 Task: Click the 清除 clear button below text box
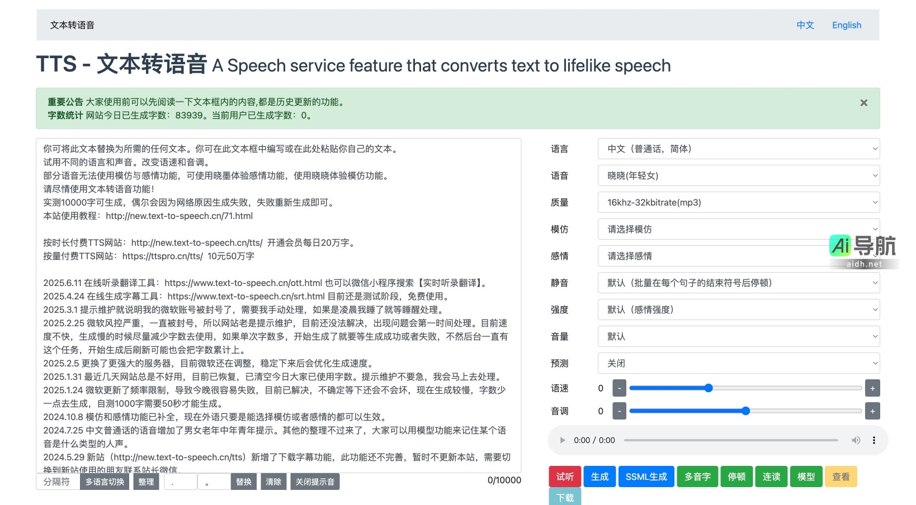273,482
